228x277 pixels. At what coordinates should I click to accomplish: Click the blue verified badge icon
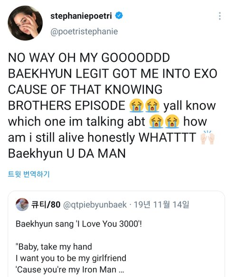(119, 16)
